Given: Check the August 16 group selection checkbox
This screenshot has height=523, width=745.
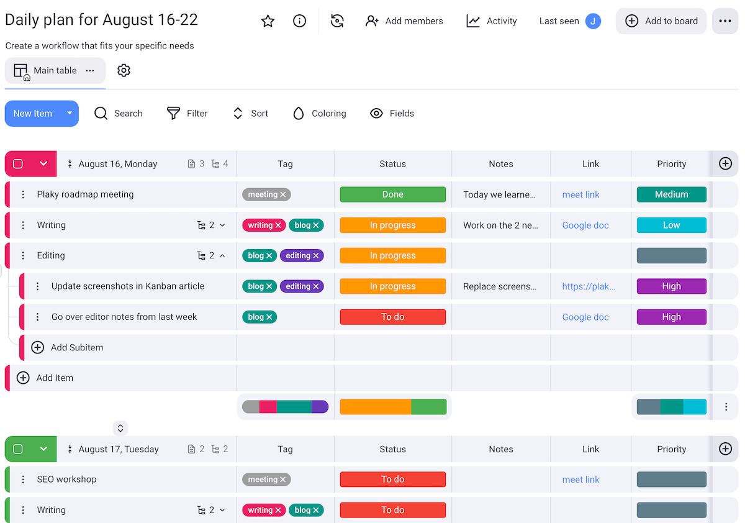Looking at the screenshot, I should (x=19, y=163).
